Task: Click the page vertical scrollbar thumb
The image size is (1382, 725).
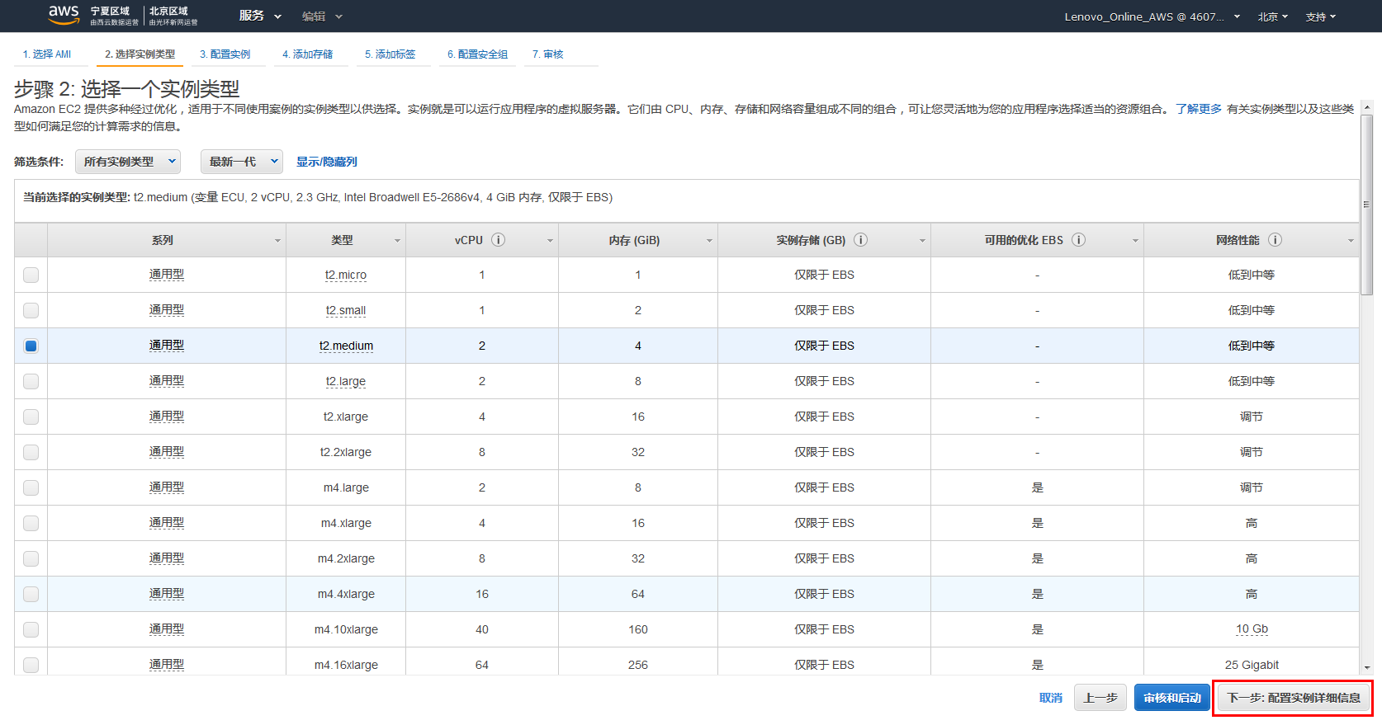Action: (1366, 204)
